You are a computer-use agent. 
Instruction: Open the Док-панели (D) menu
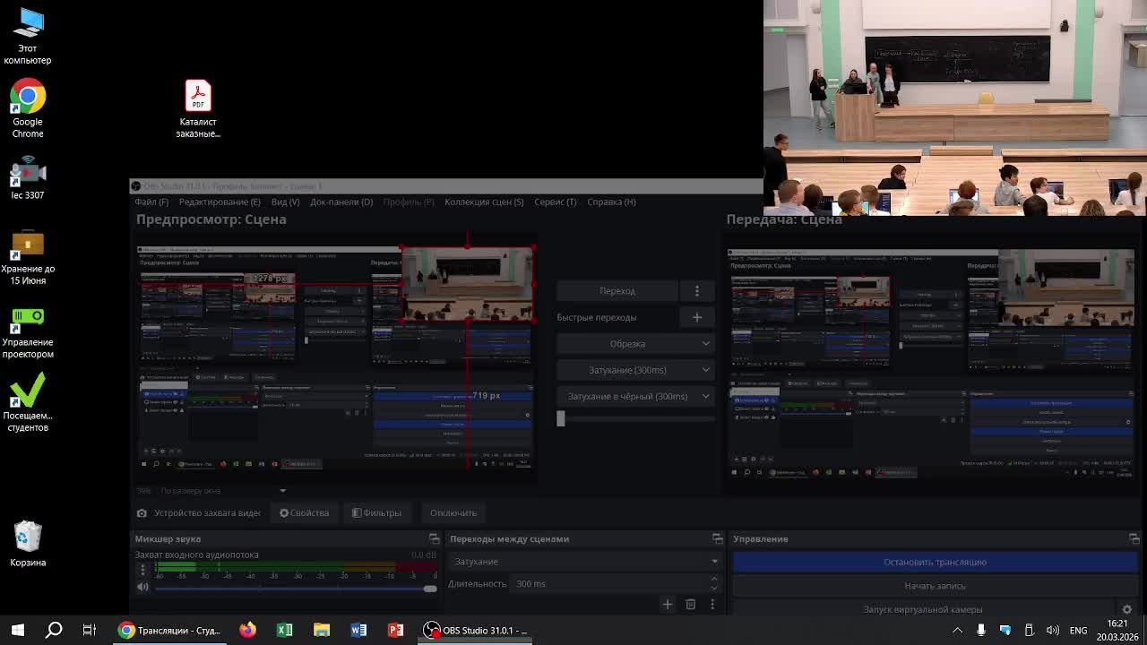pos(341,202)
